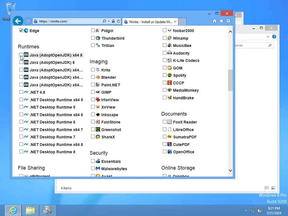
Task: Click the Inkscape app icon
Action: pyautogui.click(x=98, y=115)
